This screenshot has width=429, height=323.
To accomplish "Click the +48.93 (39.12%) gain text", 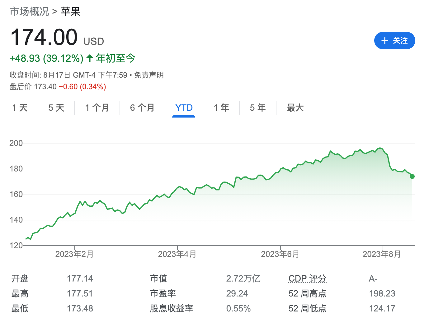I will (47, 58).
